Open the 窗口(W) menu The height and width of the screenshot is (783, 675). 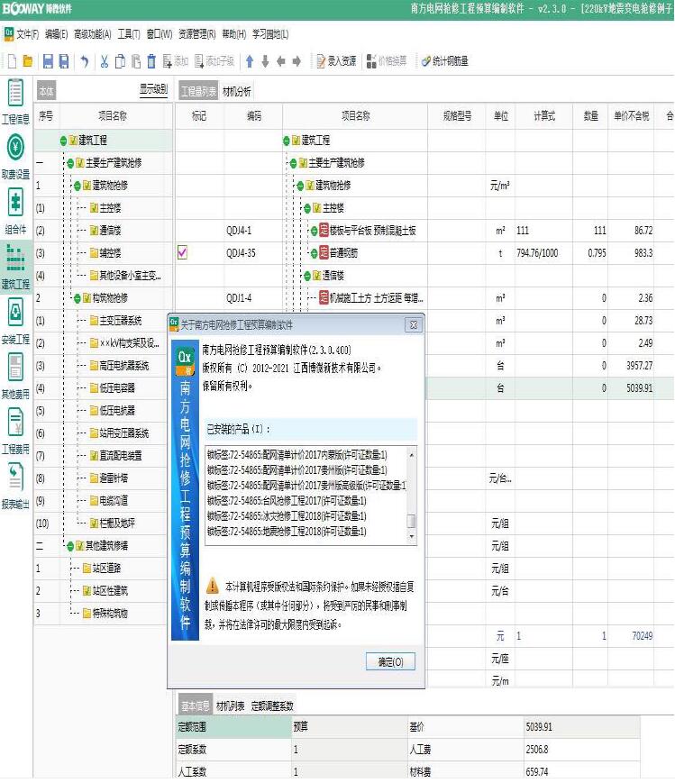coord(160,34)
